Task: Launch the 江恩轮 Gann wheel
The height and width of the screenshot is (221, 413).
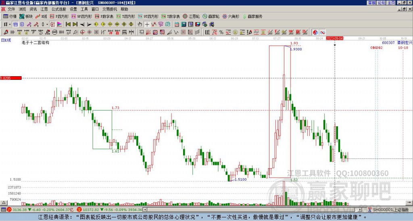Action: pos(191,16)
